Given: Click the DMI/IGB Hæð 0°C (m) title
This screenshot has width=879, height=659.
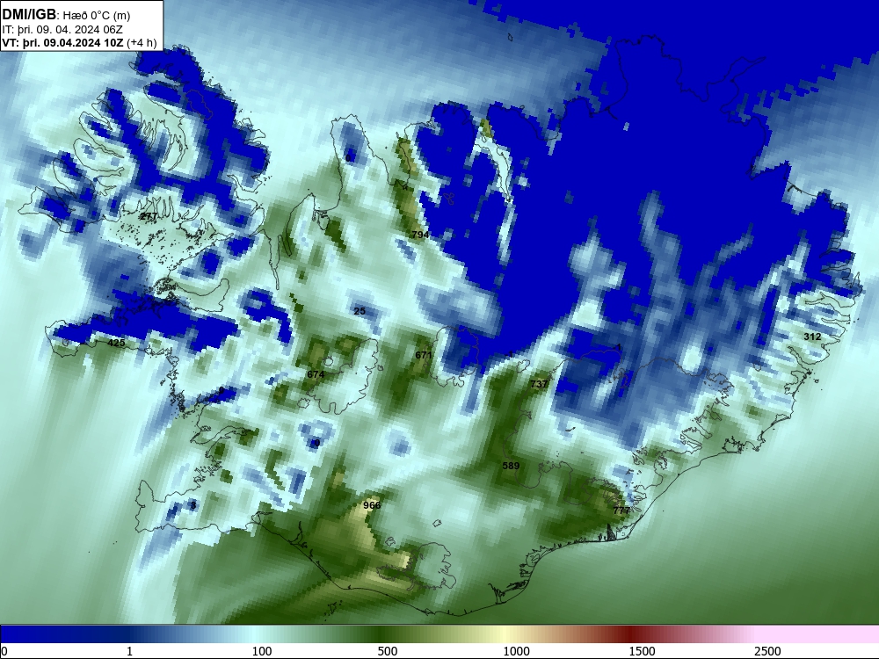Looking at the screenshot, I should (x=66, y=15).
